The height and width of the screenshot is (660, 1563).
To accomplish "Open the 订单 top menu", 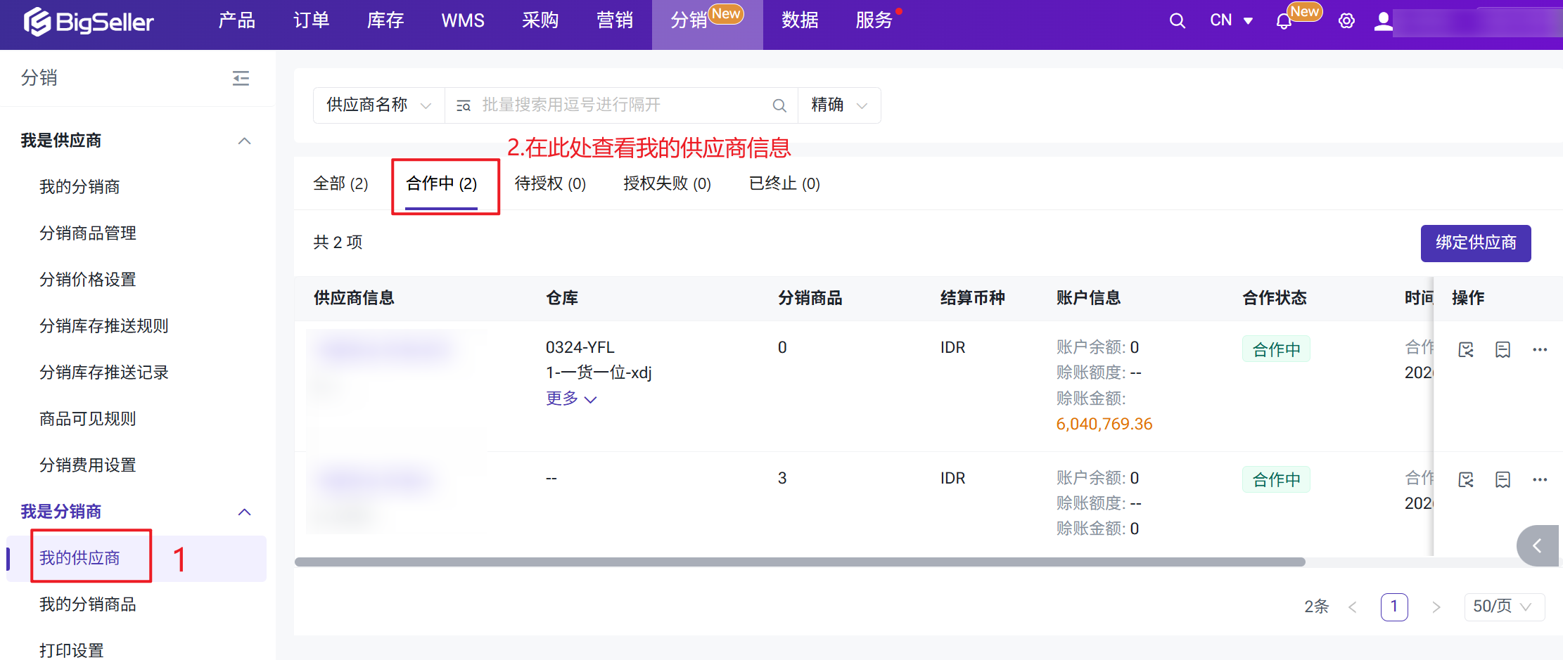I will pos(311,20).
